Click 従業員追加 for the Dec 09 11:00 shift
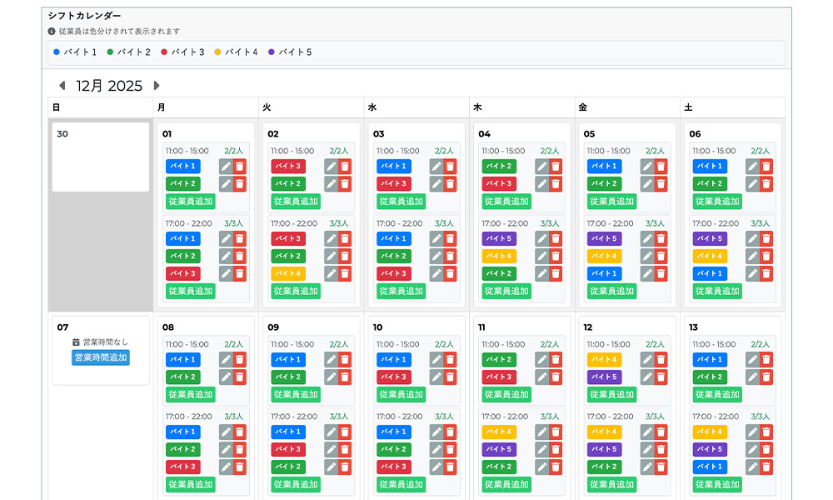 pyautogui.click(x=296, y=395)
